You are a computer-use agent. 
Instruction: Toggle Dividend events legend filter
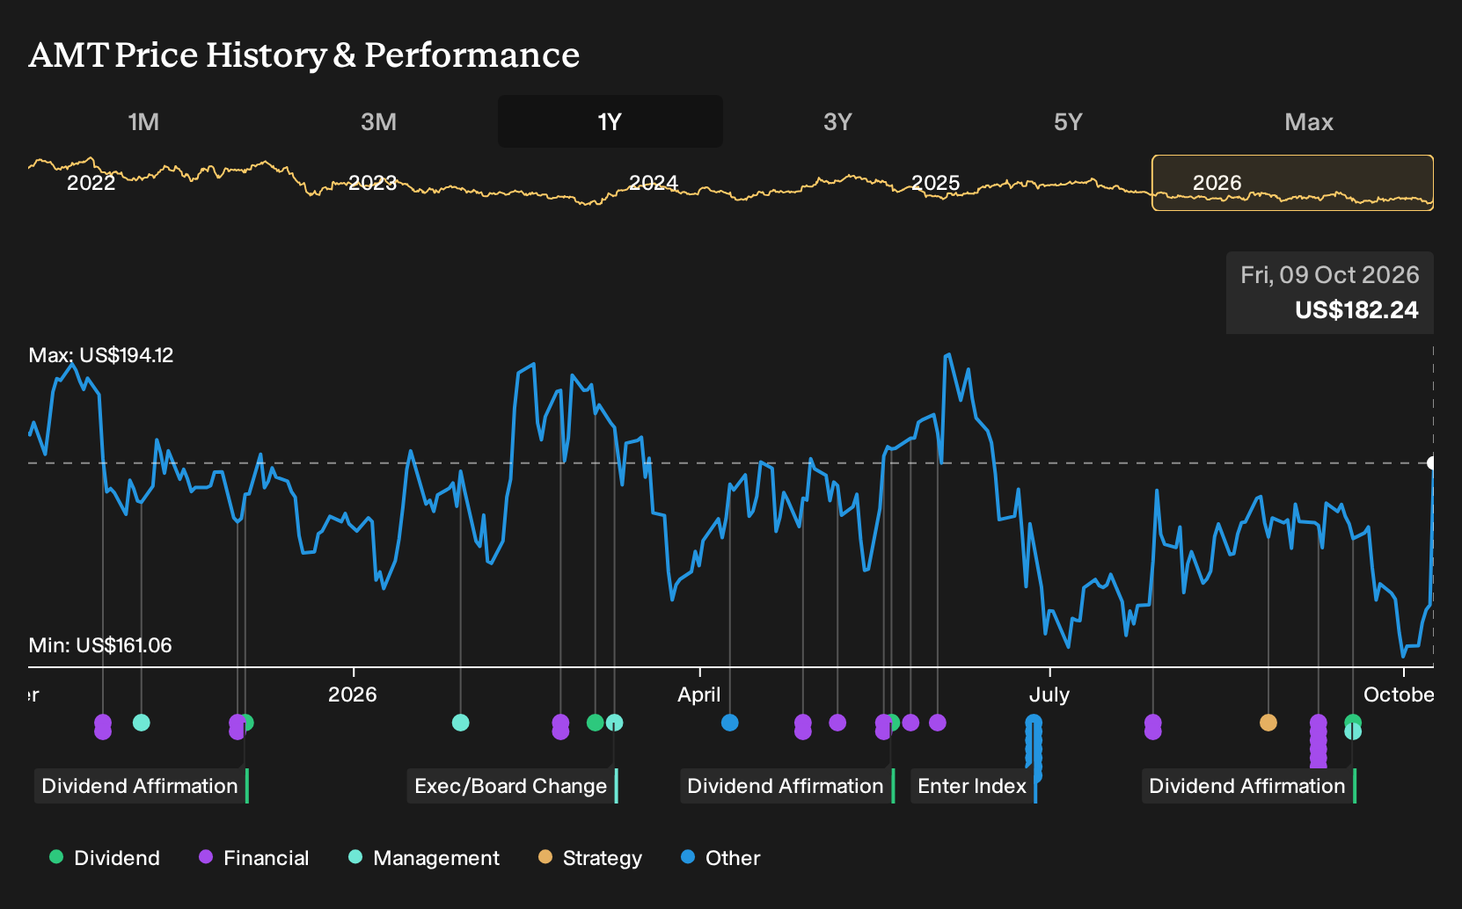(x=105, y=858)
